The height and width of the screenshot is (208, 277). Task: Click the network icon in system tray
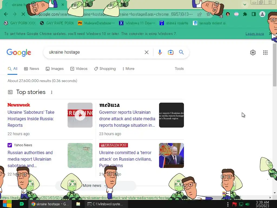point(241,204)
